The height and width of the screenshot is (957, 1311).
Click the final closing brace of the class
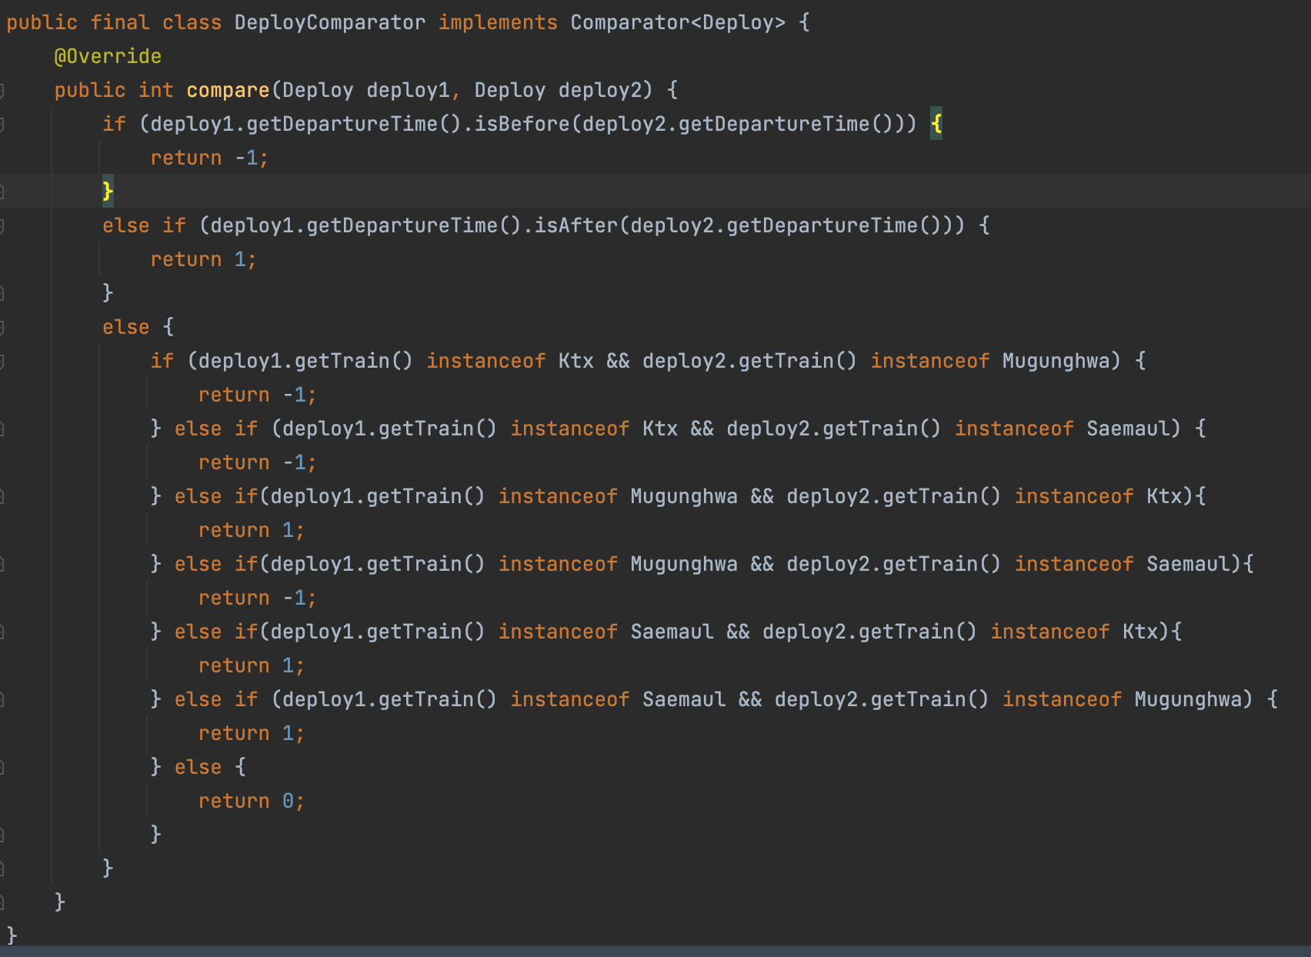coord(12,935)
